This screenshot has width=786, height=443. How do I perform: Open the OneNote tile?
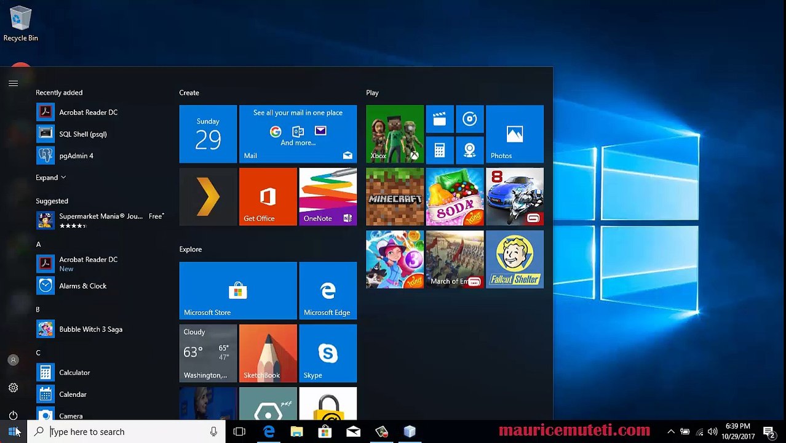[327, 196]
